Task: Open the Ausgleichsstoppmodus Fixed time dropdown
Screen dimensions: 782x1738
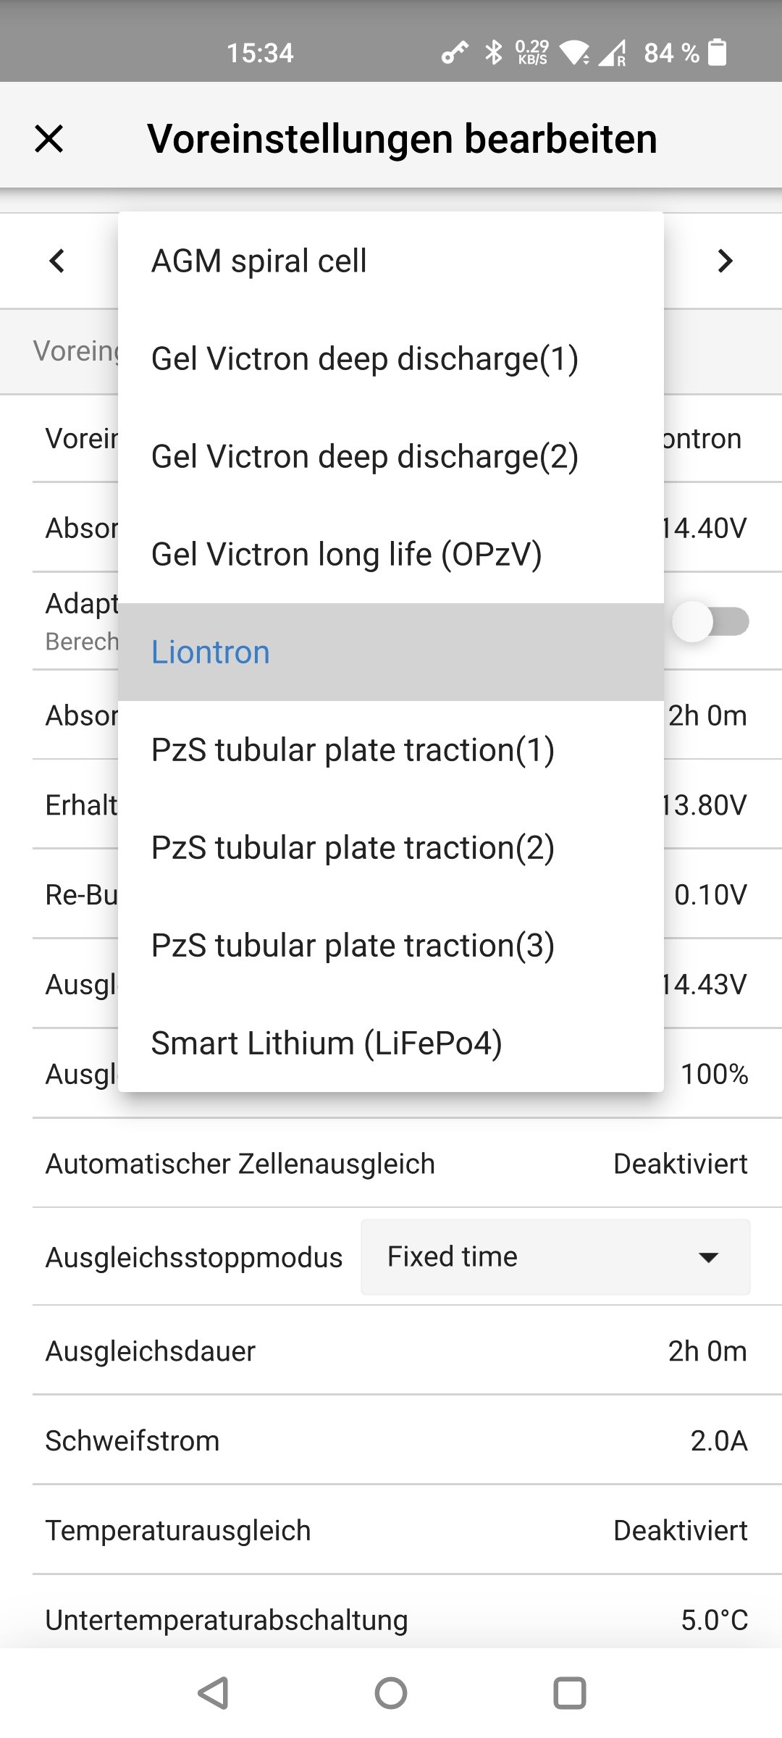Action: [x=555, y=1257]
